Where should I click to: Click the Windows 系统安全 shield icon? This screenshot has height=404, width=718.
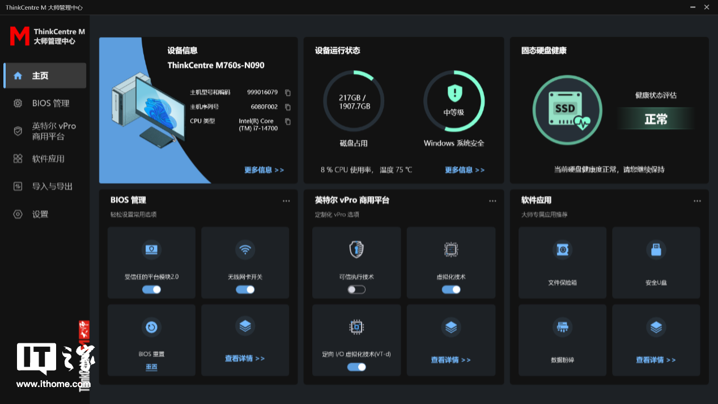click(x=454, y=92)
